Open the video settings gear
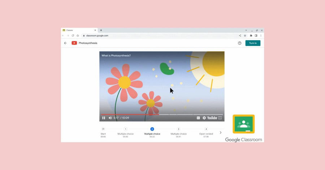This screenshot has width=325, height=170. click(204, 118)
